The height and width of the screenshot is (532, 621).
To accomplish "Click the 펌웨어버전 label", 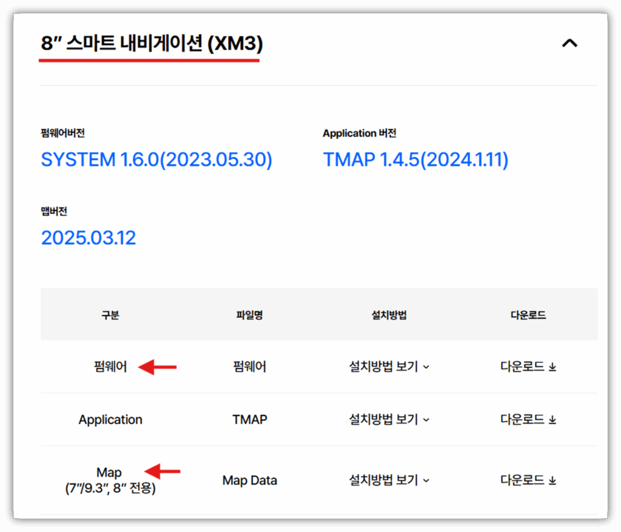I will pos(62,133).
